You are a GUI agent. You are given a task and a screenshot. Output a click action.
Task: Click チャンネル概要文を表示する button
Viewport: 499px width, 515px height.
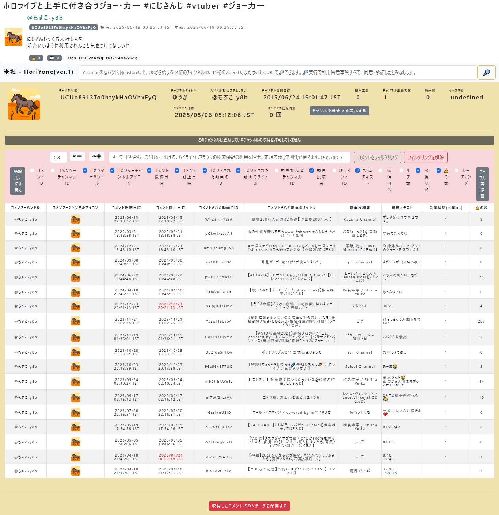pos(339,111)
